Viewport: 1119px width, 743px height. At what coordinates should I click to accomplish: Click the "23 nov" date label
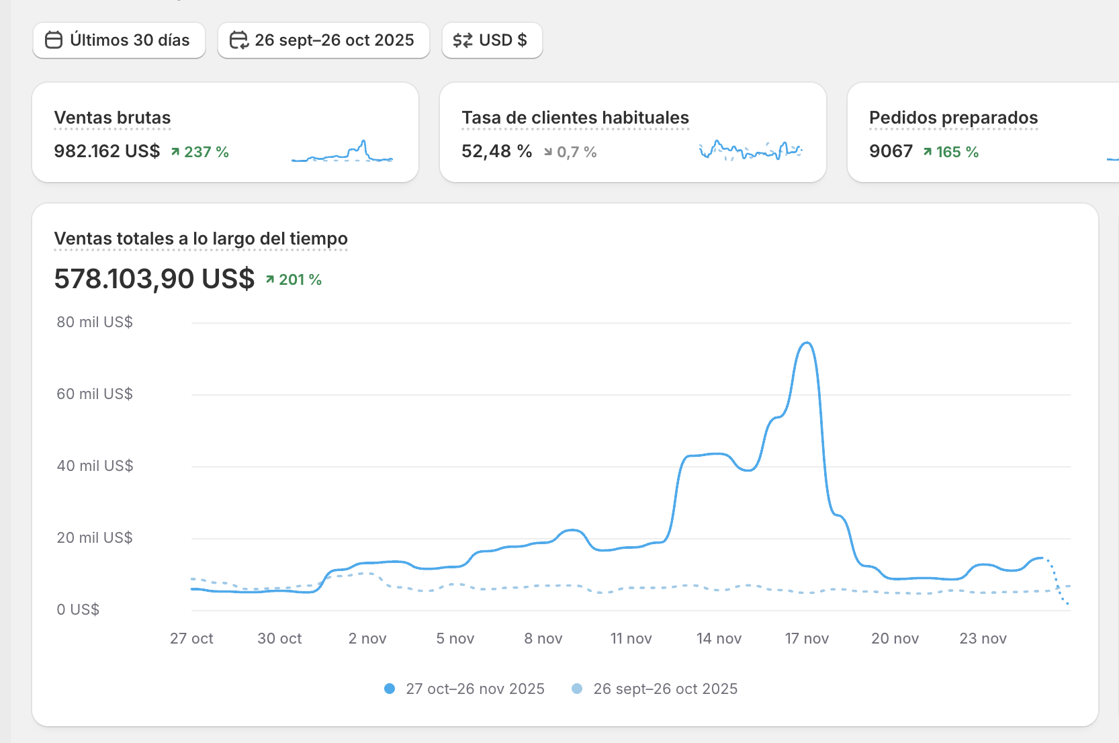[x=983, y=638]
